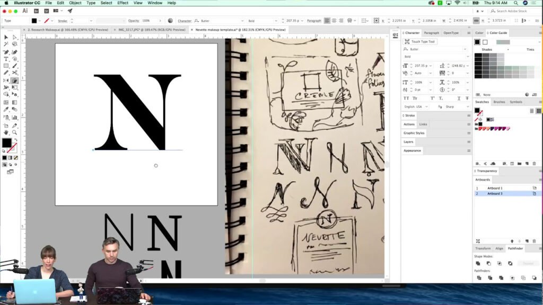Open the Window menu
This screenshot has height=305, width=543.
click(155, 3)
